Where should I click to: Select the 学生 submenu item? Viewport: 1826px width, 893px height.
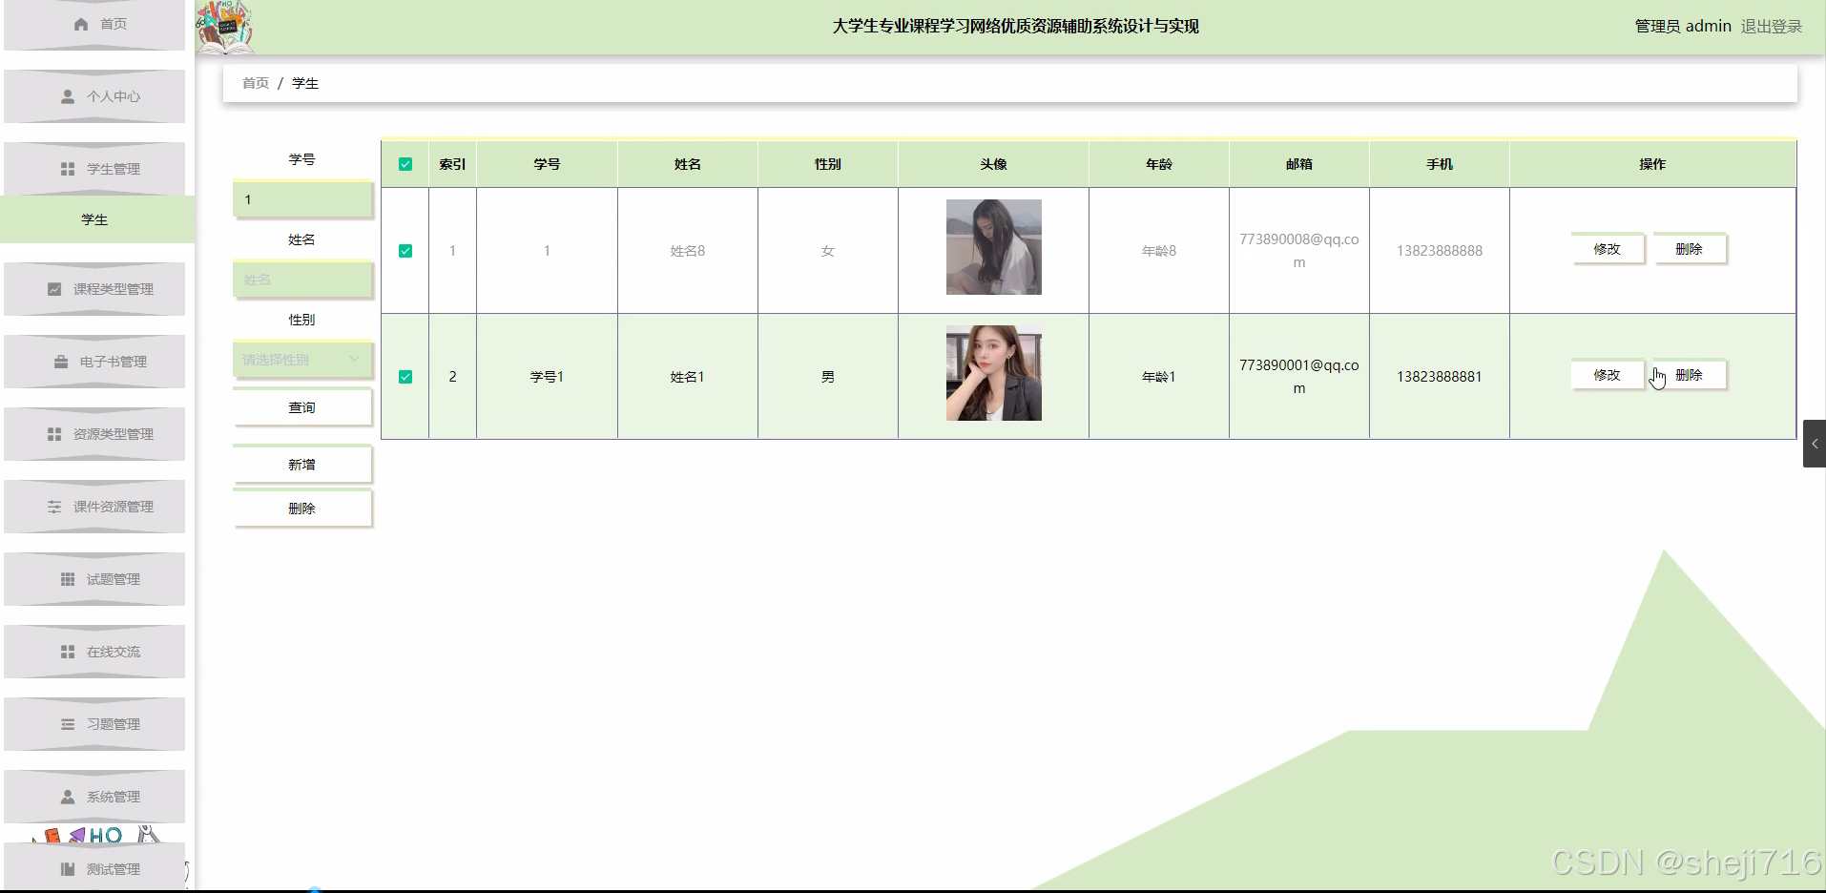(x=94, y=219)
